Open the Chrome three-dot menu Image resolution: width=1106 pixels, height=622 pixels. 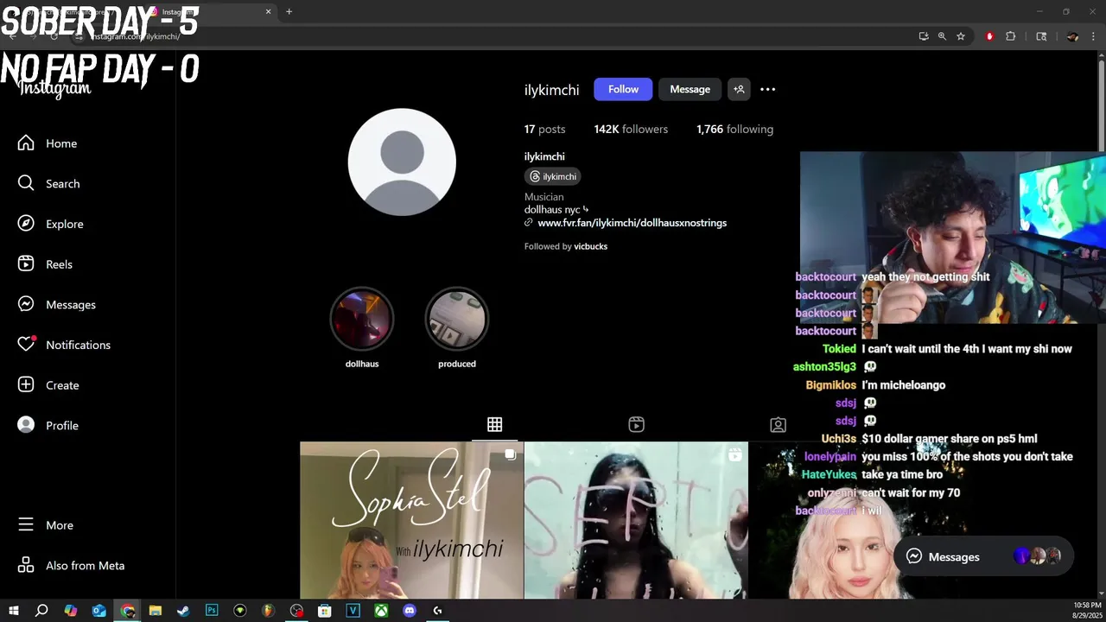(x=1094, y=36)
